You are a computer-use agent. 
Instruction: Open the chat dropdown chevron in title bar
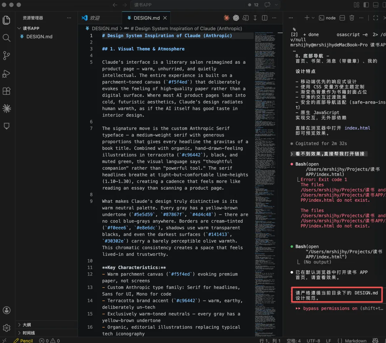tap(276, 5)
